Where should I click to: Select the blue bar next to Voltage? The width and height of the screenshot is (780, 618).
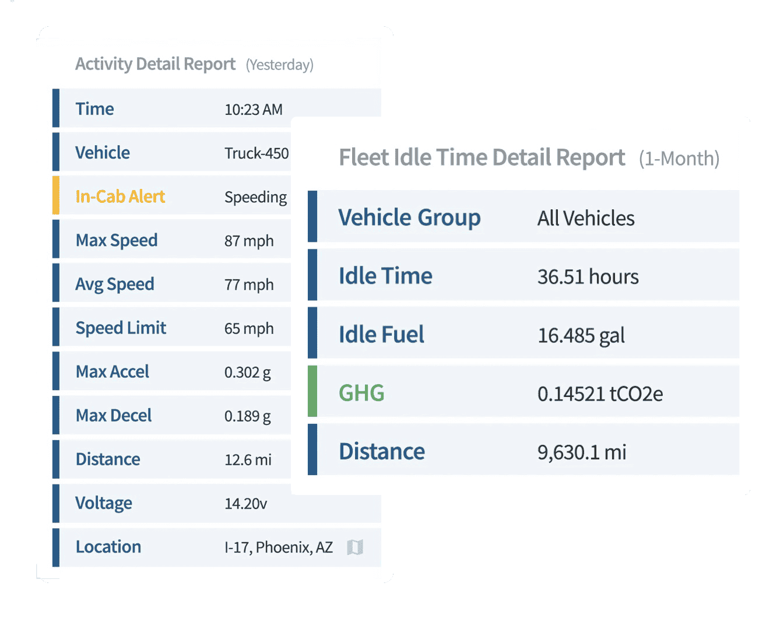tap(57, 503)
